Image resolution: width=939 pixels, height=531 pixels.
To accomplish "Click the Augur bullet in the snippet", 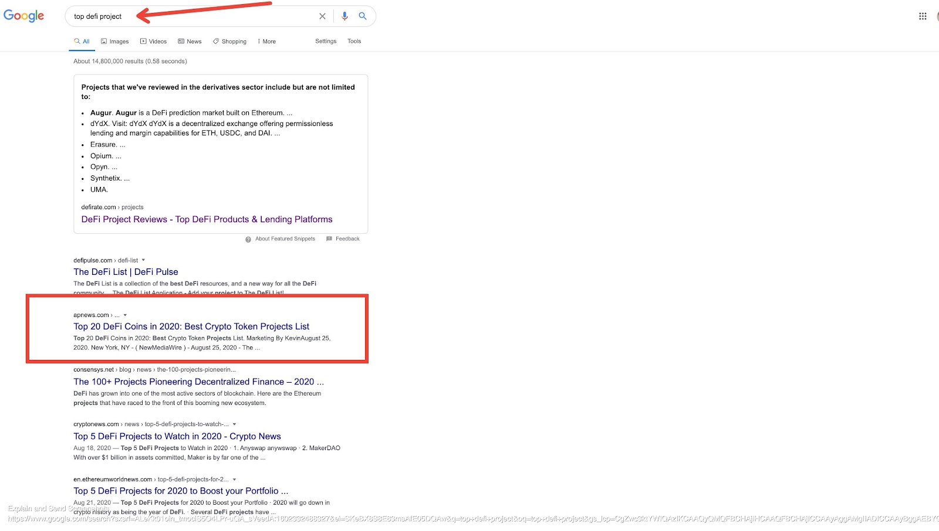I will 191,113.
